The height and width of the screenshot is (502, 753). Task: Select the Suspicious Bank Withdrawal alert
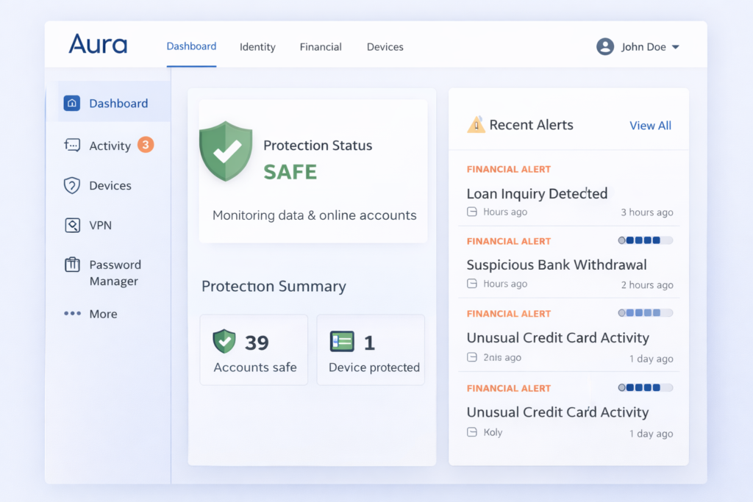[x=557, y=265]
